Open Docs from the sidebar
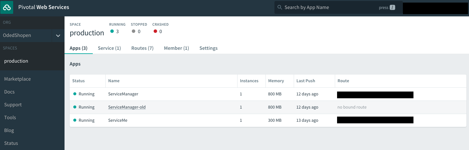The height and width of the screenshot is (150, 469). pos(9,92)
